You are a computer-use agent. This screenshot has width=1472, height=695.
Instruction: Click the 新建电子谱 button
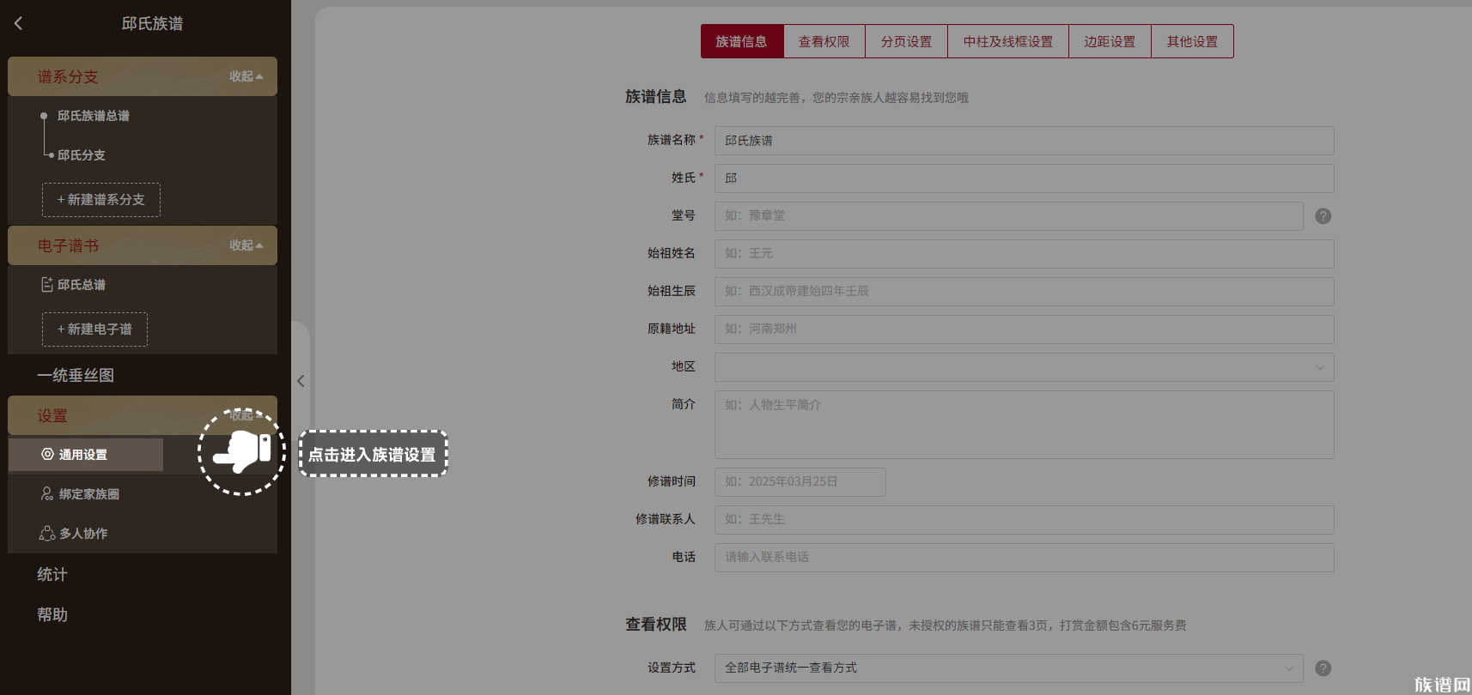[94, 329]
